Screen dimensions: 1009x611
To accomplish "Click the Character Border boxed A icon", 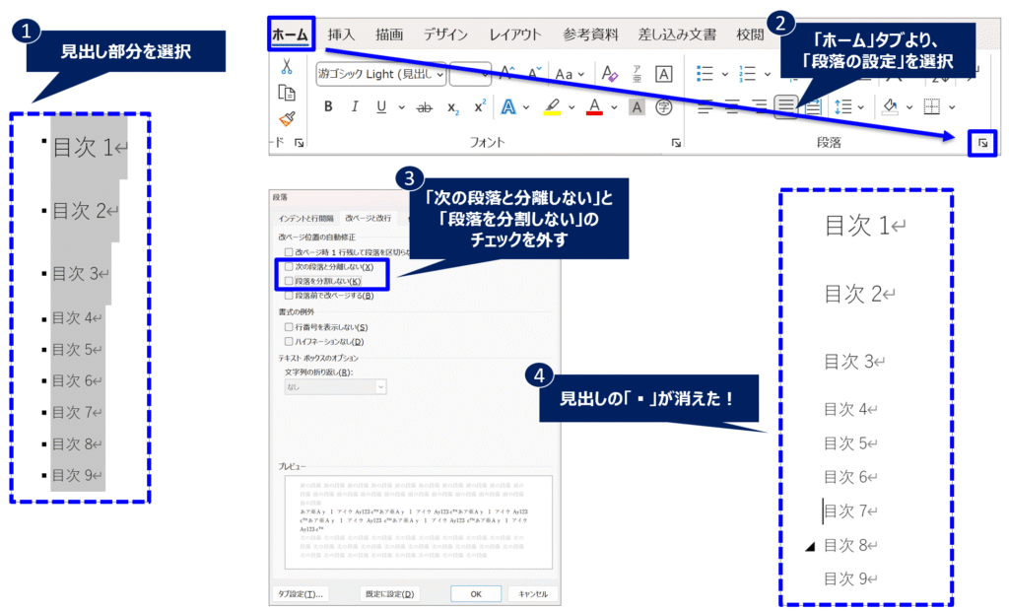I will [663, 74].
